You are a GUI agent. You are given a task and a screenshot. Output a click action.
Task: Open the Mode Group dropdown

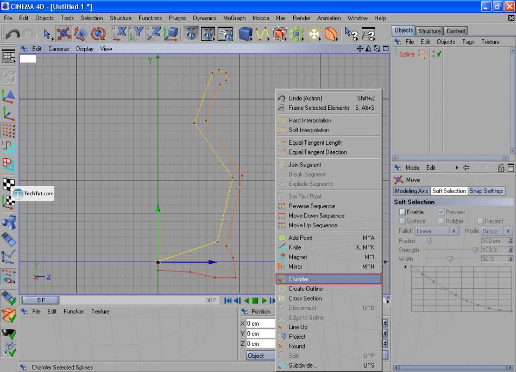[x=496, y=231]
